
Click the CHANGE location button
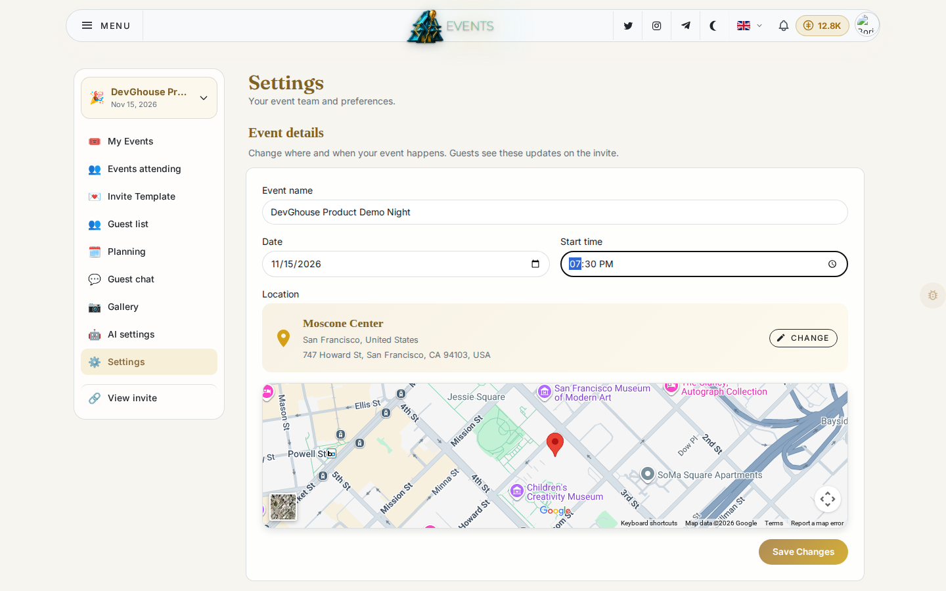coord(803,338)
